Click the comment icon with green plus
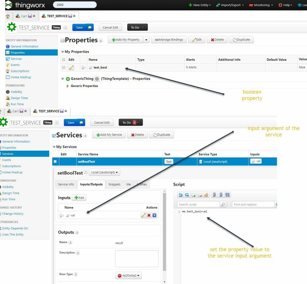The image size is (307, 284). tap(193, 195)
